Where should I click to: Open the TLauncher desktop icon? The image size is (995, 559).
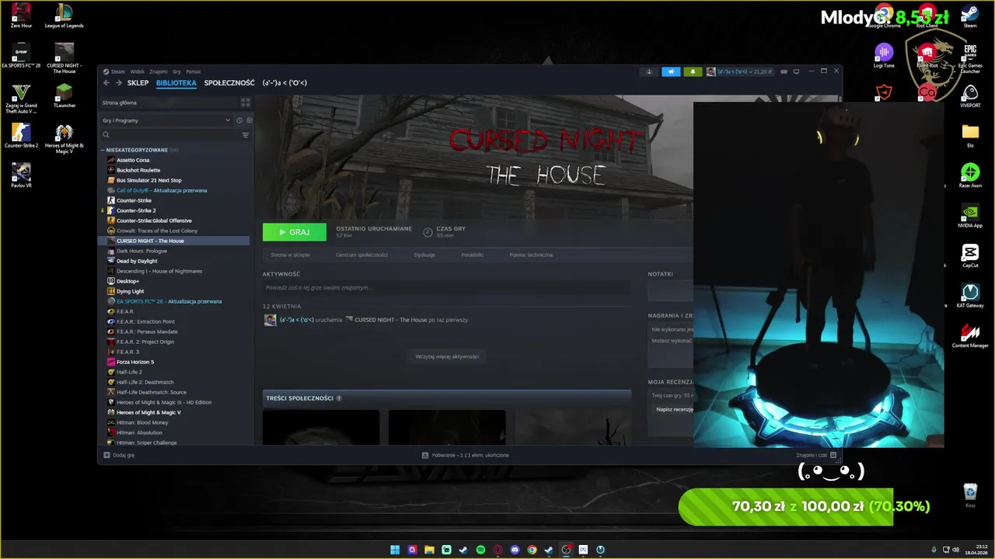click(x=64, y=96)
